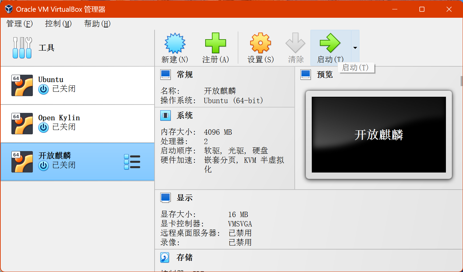Open the 常规 section header
The image size is (463, 272).
[x=185, y=74]
